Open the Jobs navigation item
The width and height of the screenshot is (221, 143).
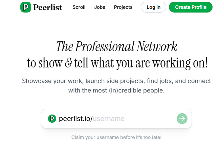pos(100,7)
